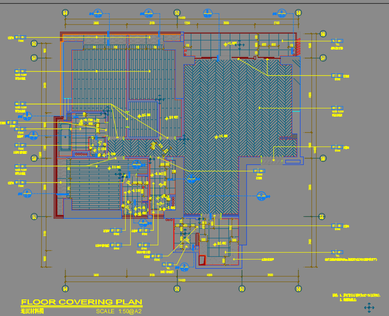389x316 pixels.
Task: Click the topmost ST stone tag on right side
Action: (x=337, y=75)
